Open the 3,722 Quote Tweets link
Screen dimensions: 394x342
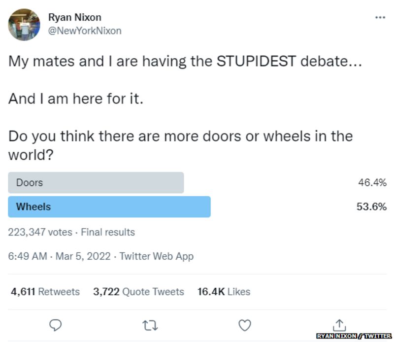(138, 292)
